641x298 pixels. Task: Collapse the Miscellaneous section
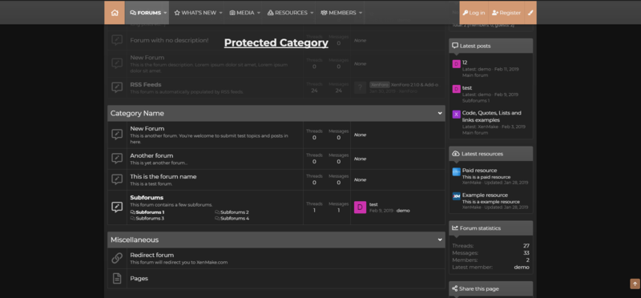pyautogui.click(x=440, y=240)
